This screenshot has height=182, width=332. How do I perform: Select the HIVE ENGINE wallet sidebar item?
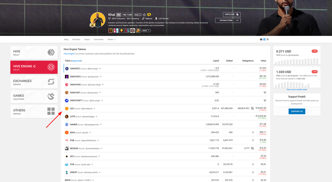pyautogui.click(x=34, y=67)
